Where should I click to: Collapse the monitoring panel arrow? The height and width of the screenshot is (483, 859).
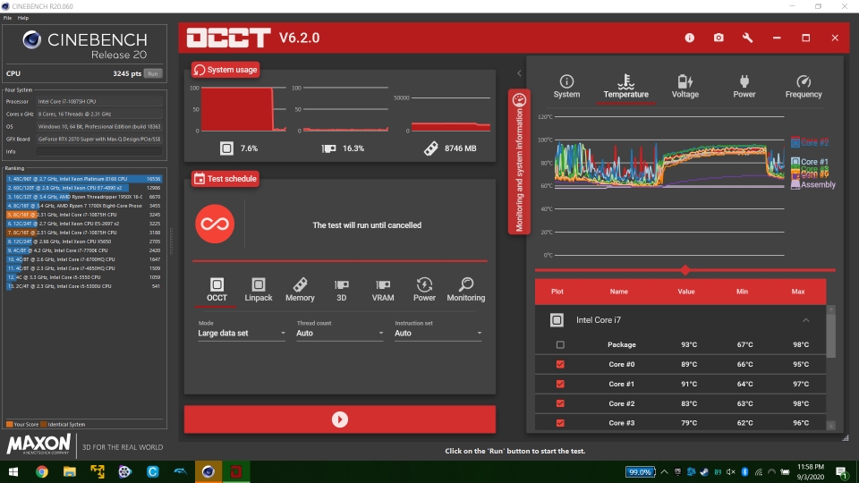(x=519, y=72)
